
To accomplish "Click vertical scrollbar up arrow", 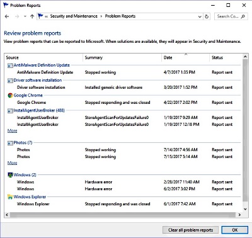I will pos(245,57).
